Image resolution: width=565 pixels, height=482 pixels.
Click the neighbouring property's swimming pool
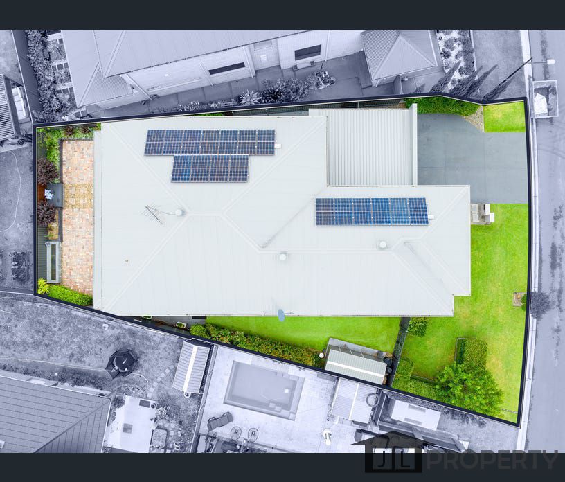(263, 389)
